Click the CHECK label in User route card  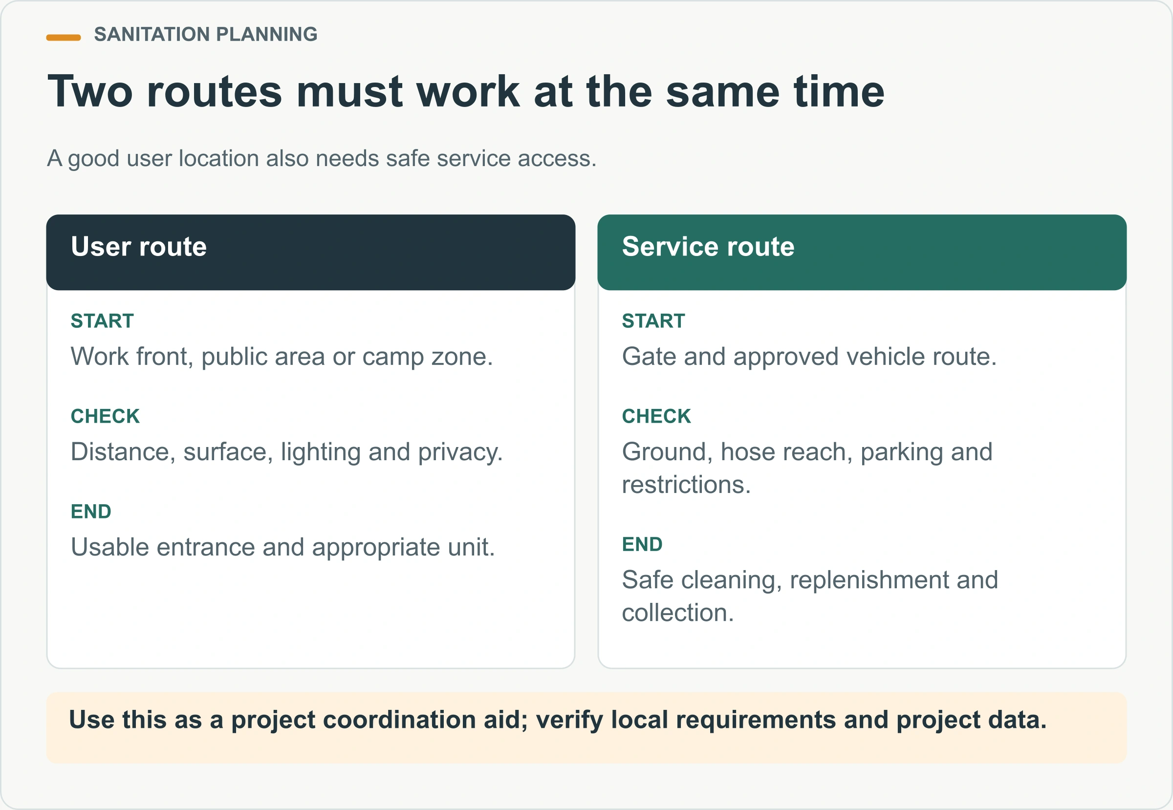[x=105, y=416]
